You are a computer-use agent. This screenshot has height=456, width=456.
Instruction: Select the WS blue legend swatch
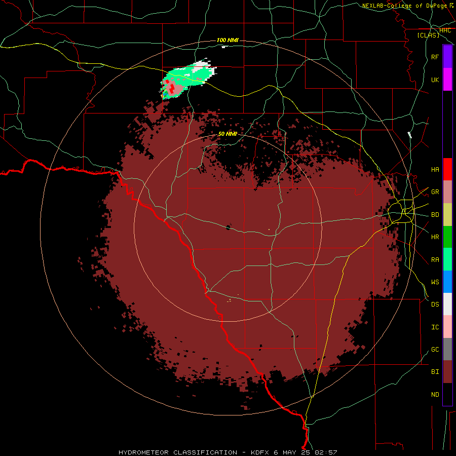(447, 282)
